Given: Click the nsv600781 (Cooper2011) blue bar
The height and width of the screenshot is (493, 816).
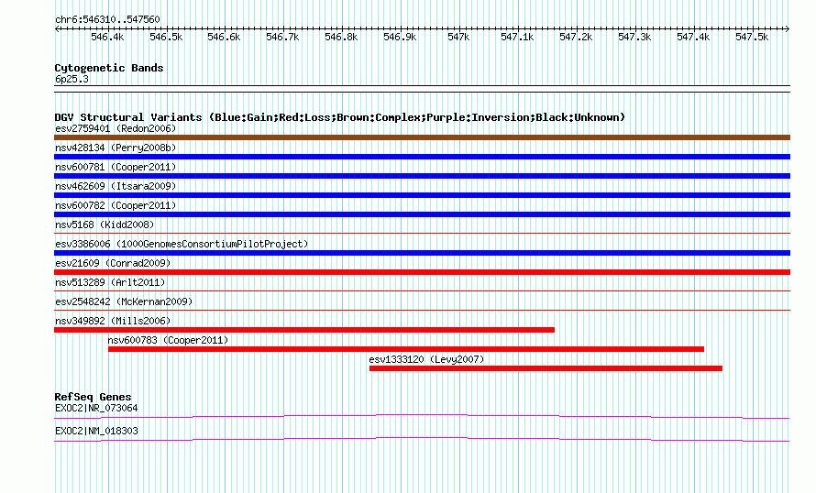Looking at the screenshot, I should [422, 176].
